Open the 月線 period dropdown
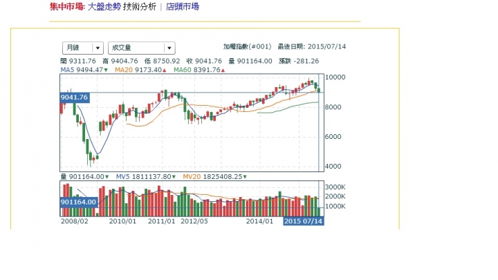Image resolution: width=498 pixels, height=280 pixels. coord(83,48)
